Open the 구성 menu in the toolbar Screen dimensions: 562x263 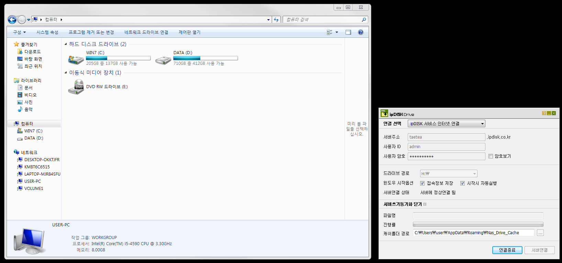coord(19,32)
